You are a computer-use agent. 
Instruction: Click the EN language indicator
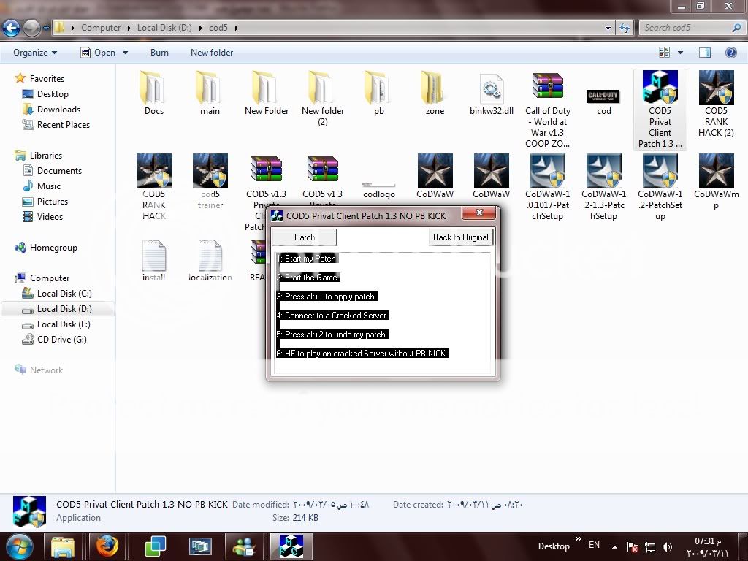tap(594, 545)
